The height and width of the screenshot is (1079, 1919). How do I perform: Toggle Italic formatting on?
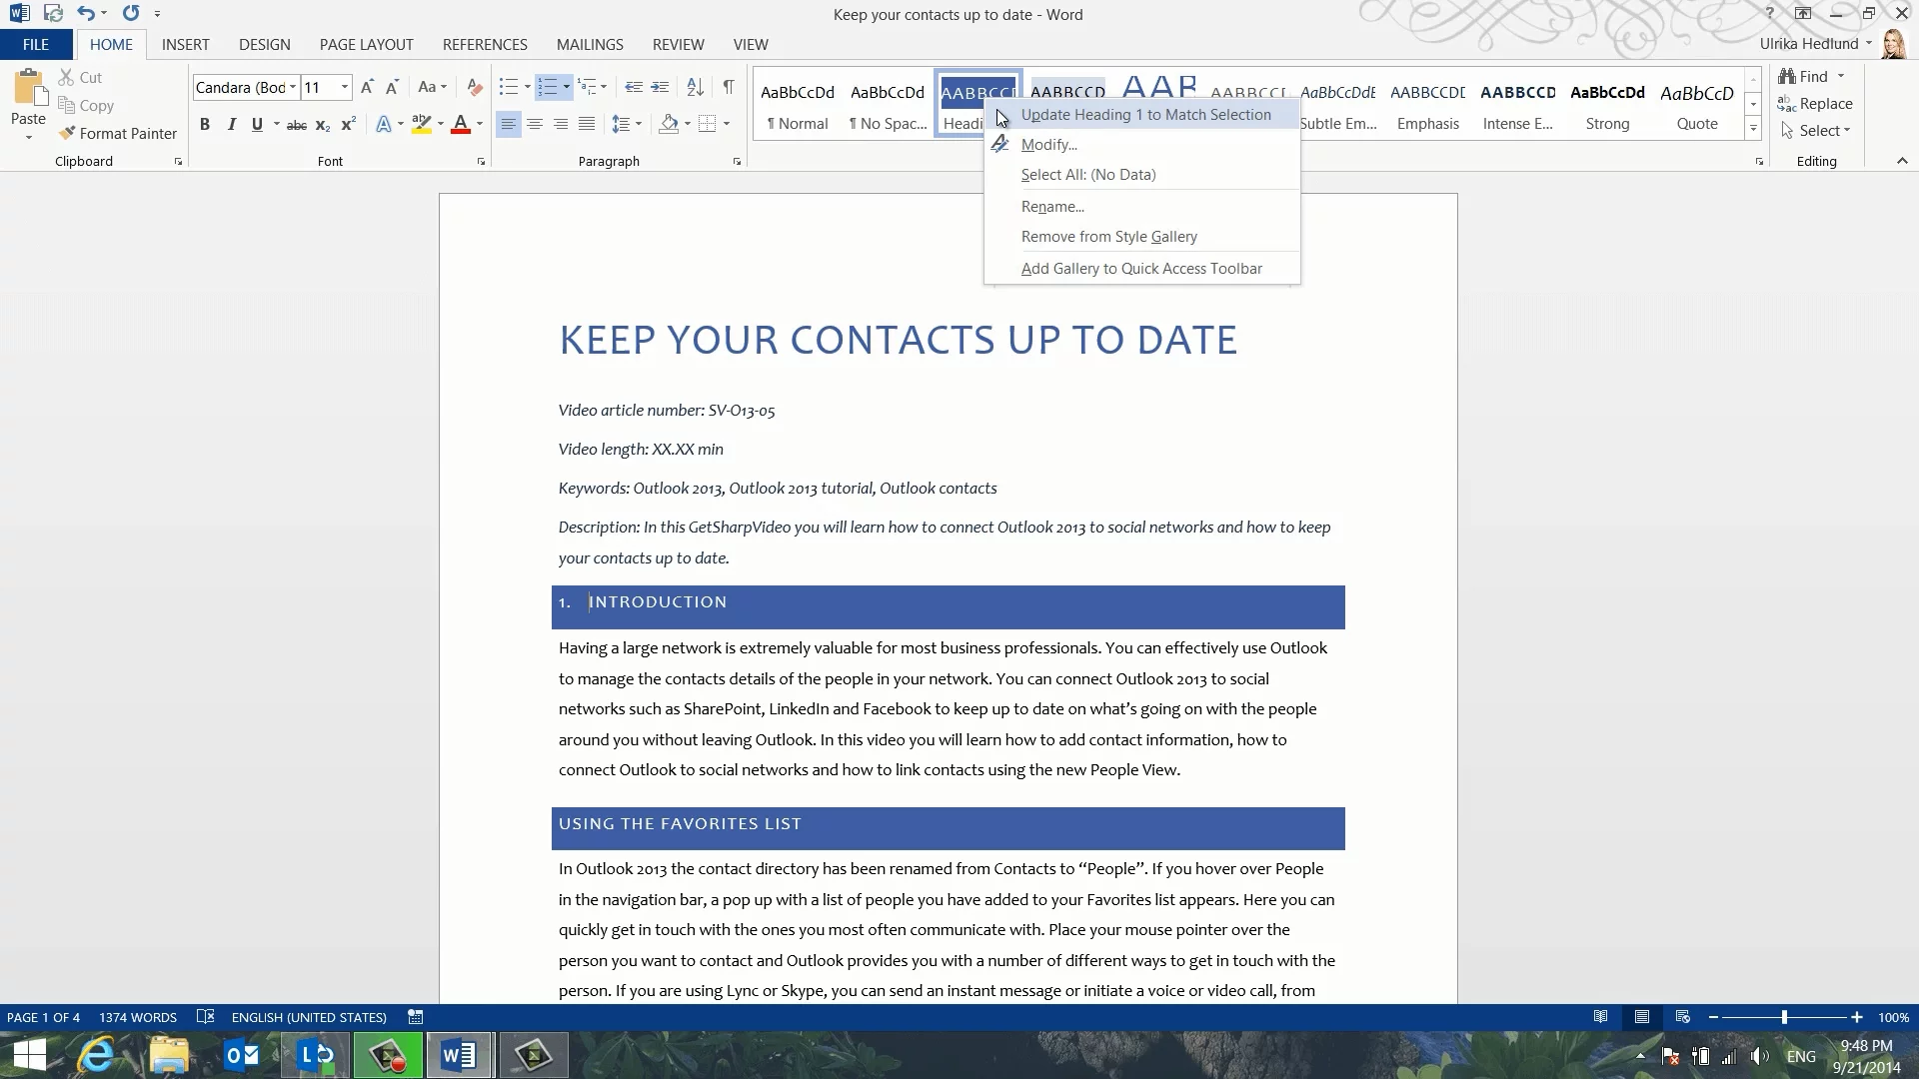click(x=231, y=125)
